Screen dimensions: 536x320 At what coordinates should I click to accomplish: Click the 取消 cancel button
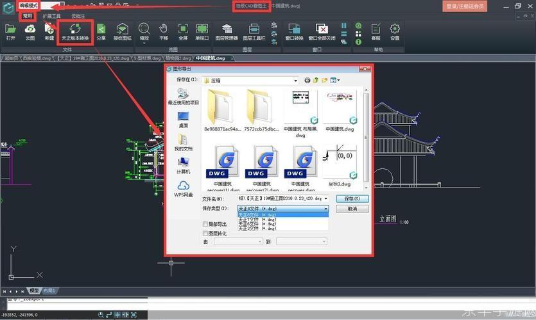352,209
